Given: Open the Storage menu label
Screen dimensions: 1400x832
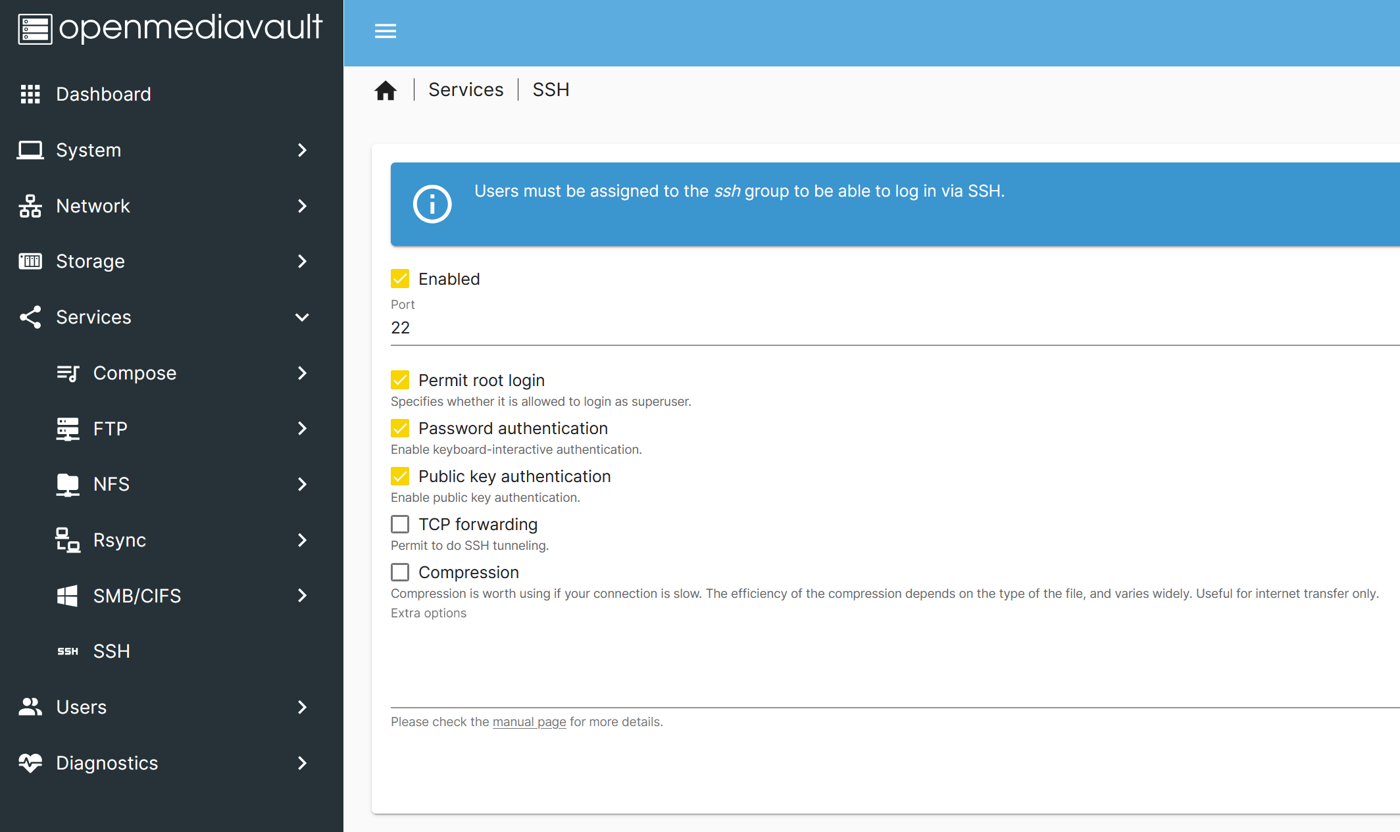Looking at the screenshot, I should point(91,261).
